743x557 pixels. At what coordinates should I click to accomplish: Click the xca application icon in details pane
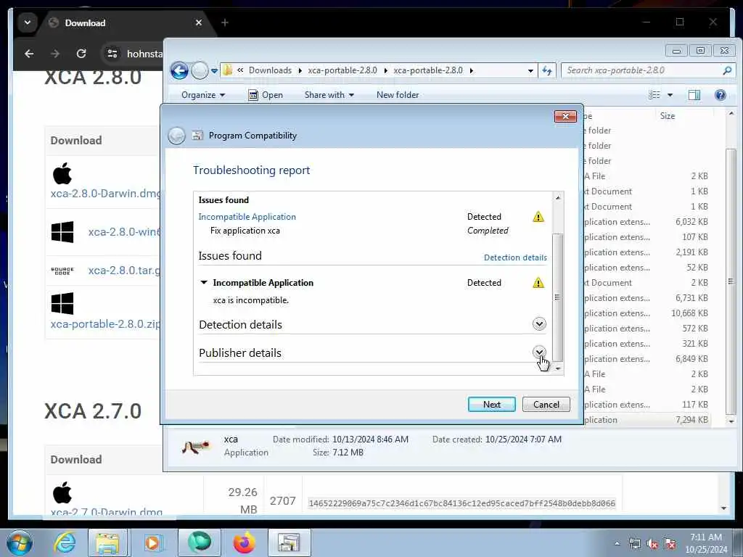tap(196, 446)
